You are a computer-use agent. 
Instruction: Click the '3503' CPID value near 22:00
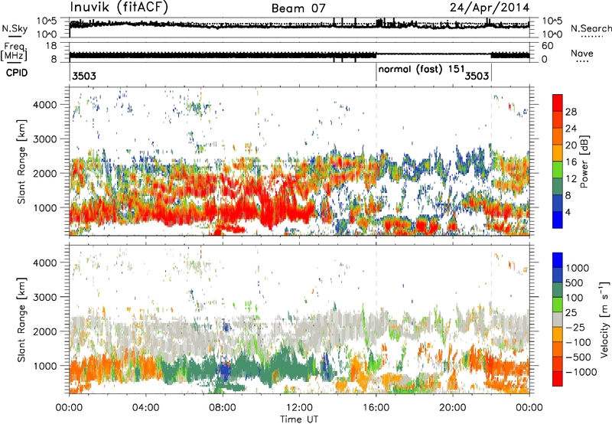click(477, 76)
